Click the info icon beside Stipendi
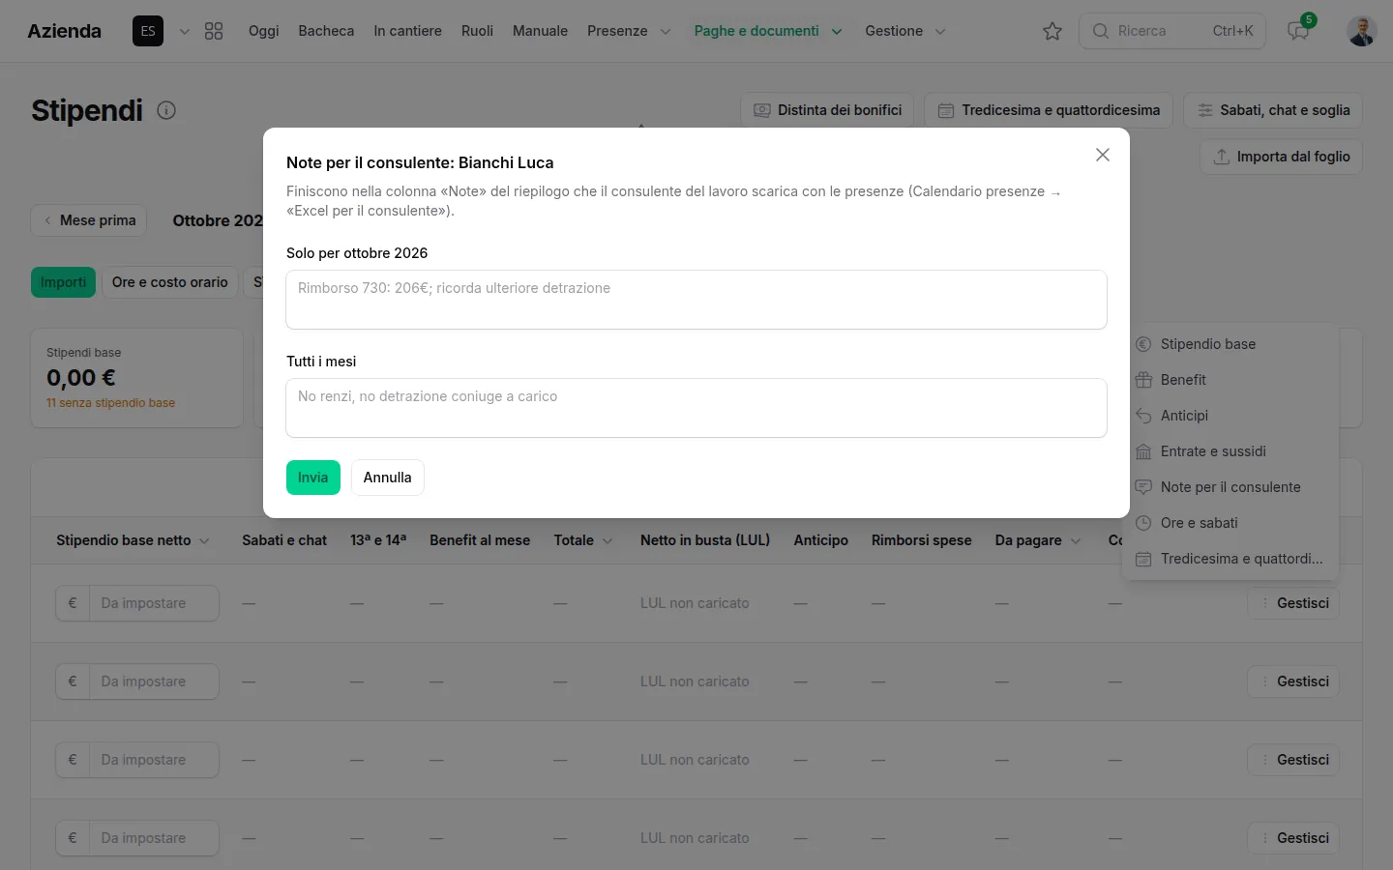 166,110
